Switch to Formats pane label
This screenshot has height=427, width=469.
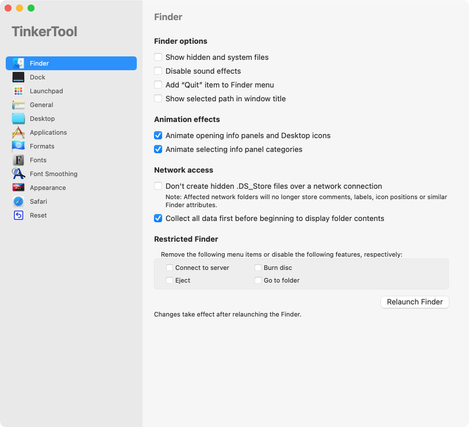click(x=42, y=146)
